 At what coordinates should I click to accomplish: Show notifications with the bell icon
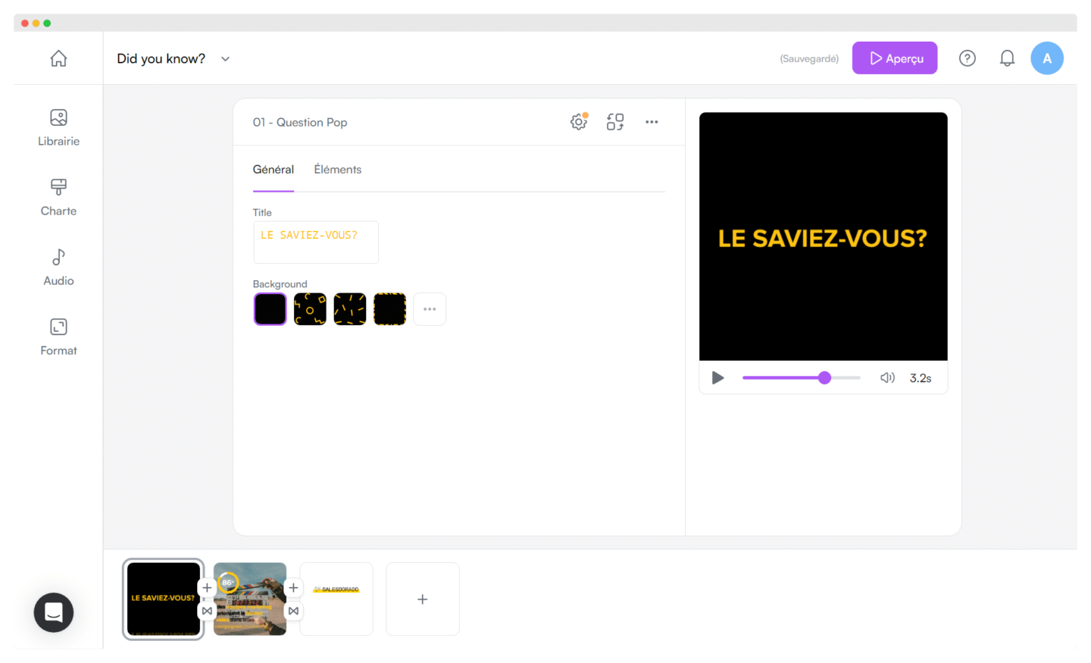1007,58
